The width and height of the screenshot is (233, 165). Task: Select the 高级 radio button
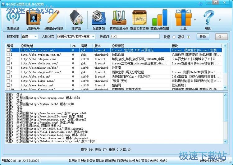click(189, 37)
